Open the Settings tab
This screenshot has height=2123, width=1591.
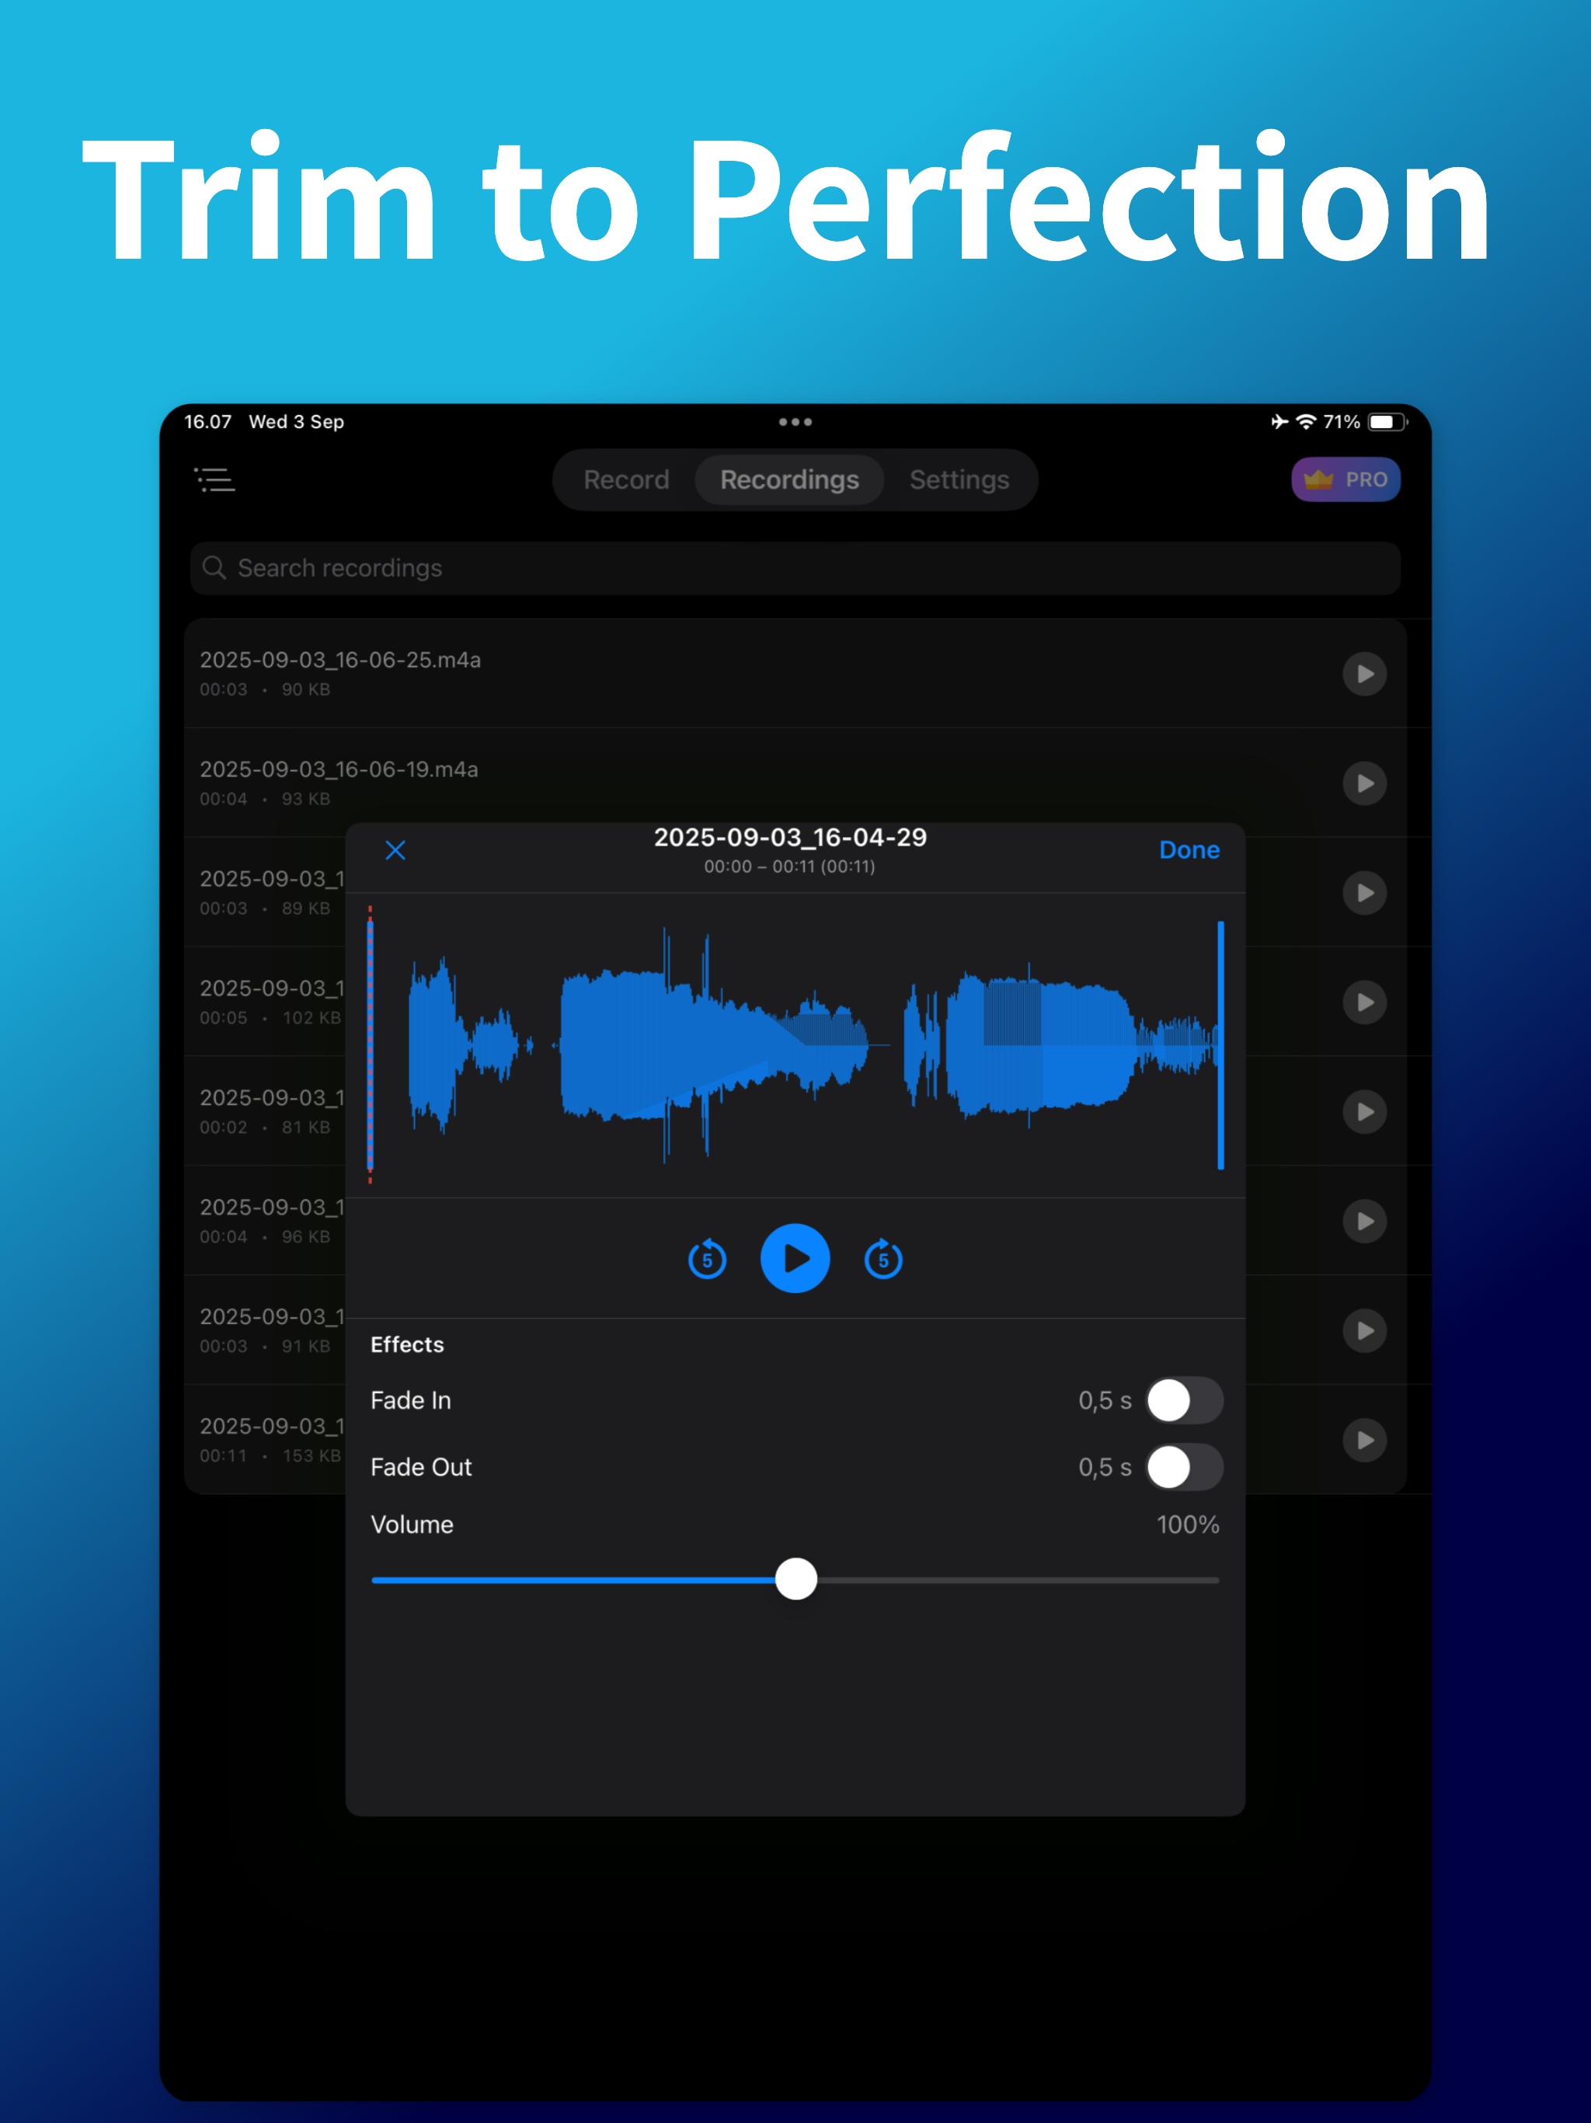pyautogui.click(x=959, y=480)
